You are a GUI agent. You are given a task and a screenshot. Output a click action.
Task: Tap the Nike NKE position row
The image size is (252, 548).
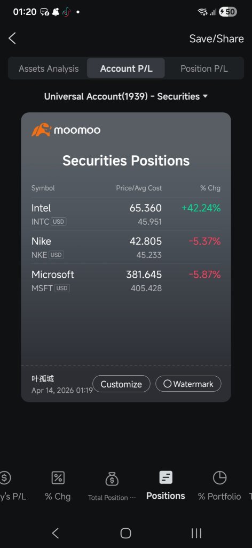pyautogui.click(x=126, y=247)
